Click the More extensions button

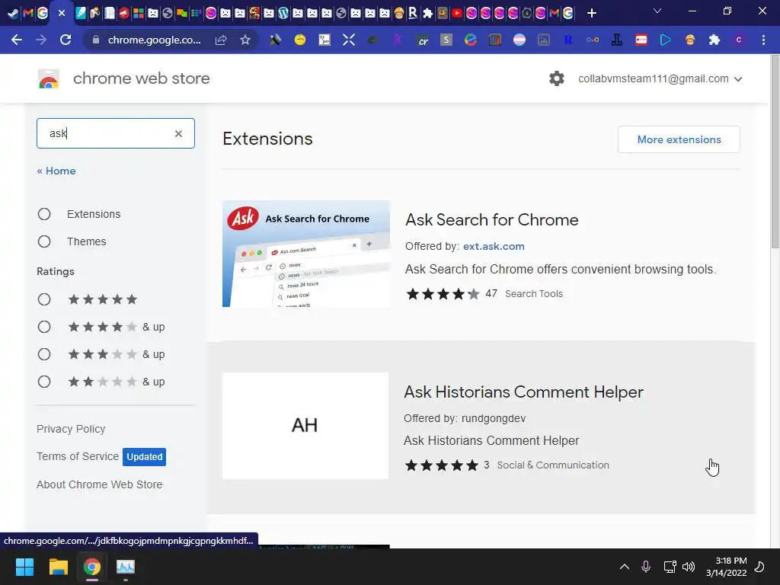[x=679, y=139]
